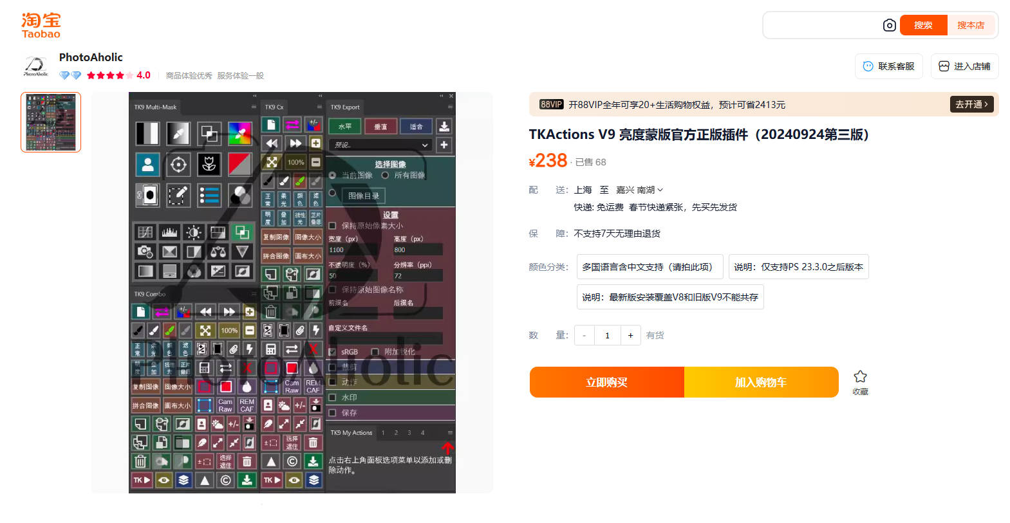Enable the 水印 watermark checkbox
The height and width of the screenshot is (523, 1010).
point(333,398)
